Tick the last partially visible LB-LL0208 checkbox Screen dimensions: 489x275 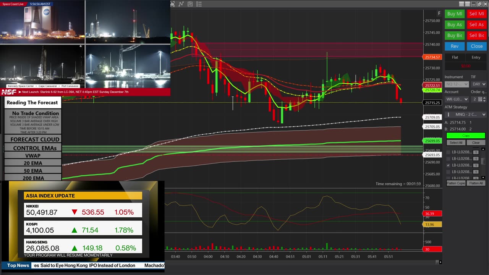(449, 178)
